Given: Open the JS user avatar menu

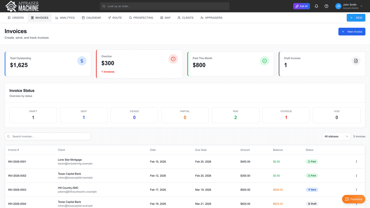Looking at the screenshot, I should point(338,6).
